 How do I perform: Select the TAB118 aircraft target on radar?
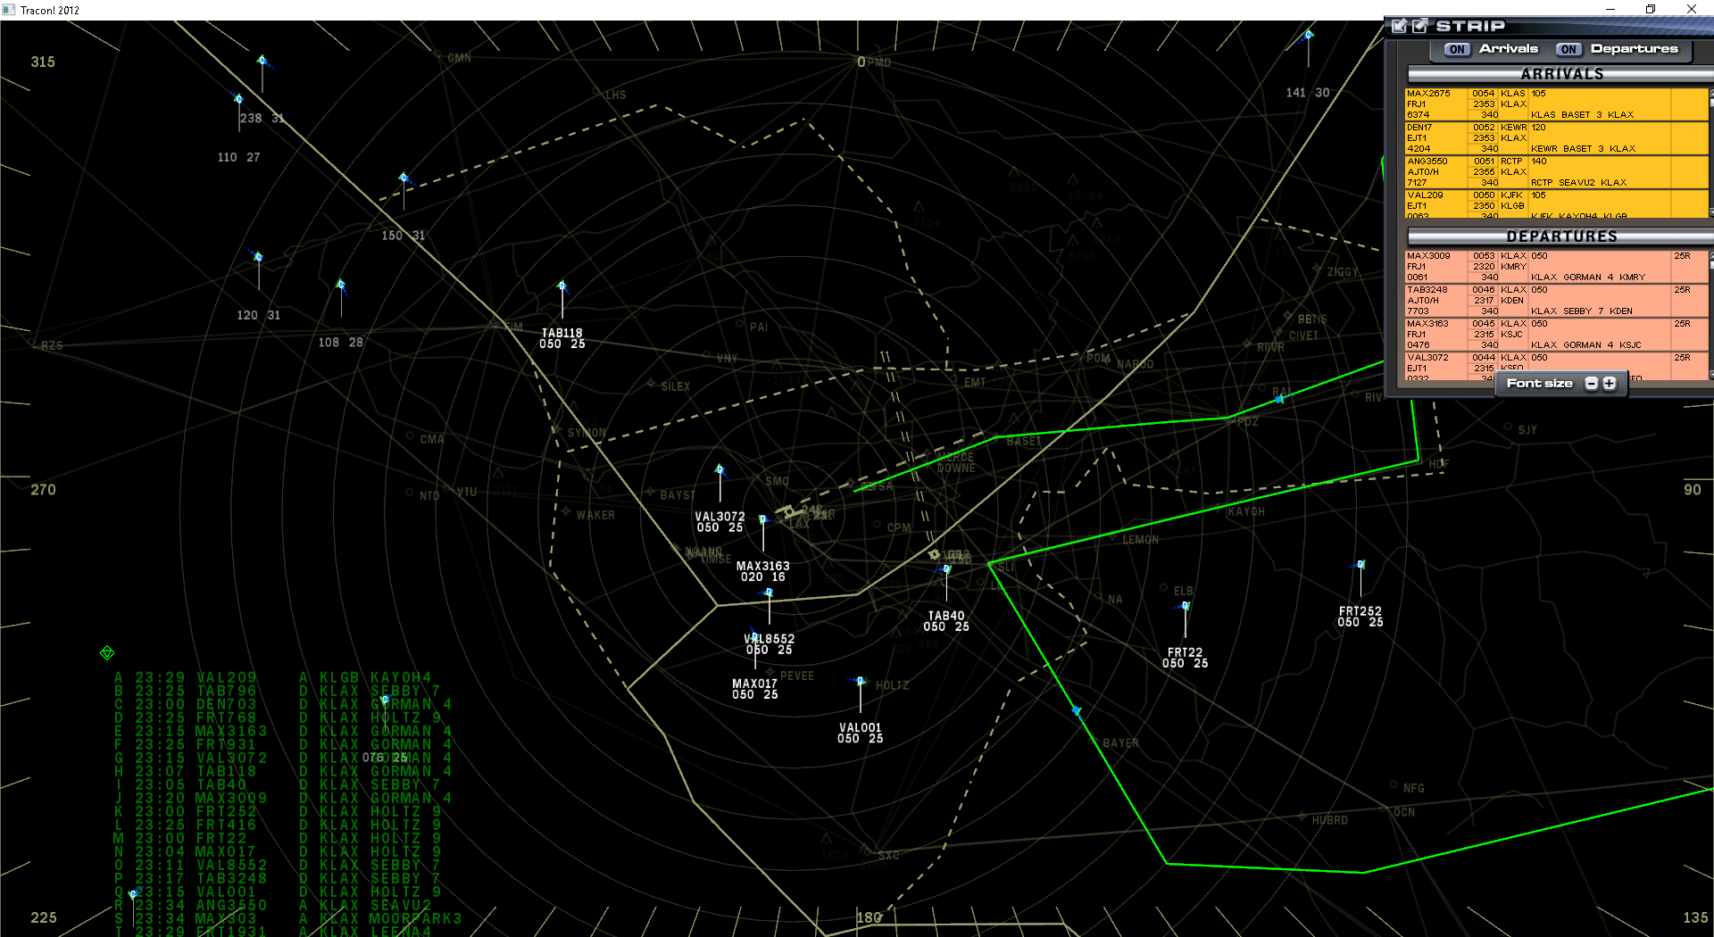(x=562, y=287)
